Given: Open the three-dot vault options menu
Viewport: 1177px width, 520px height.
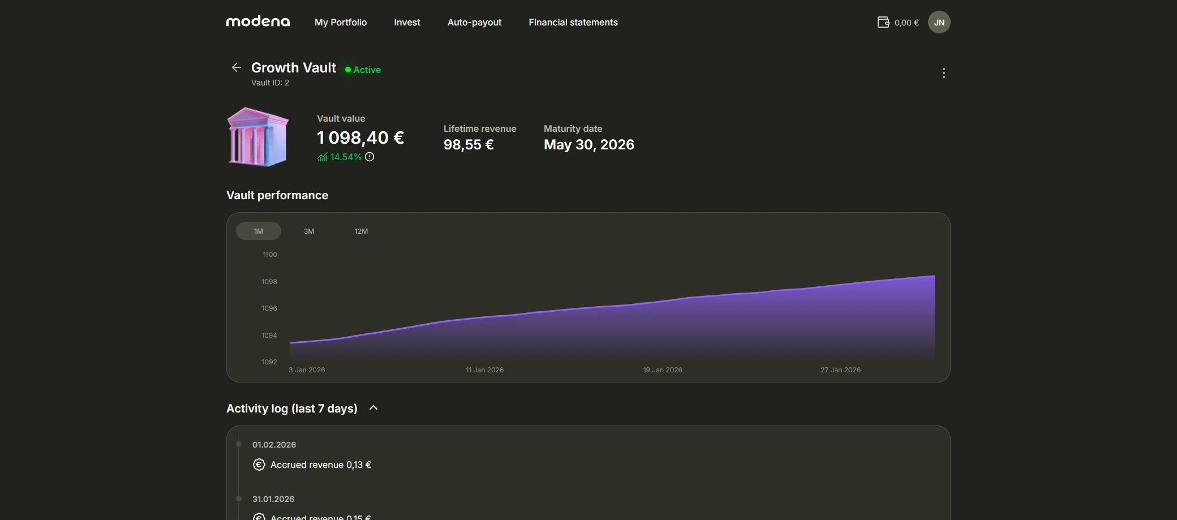Looking at the screenshot, I should [943, 73].
